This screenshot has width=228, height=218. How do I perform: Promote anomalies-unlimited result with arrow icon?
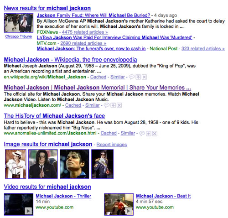149,134
